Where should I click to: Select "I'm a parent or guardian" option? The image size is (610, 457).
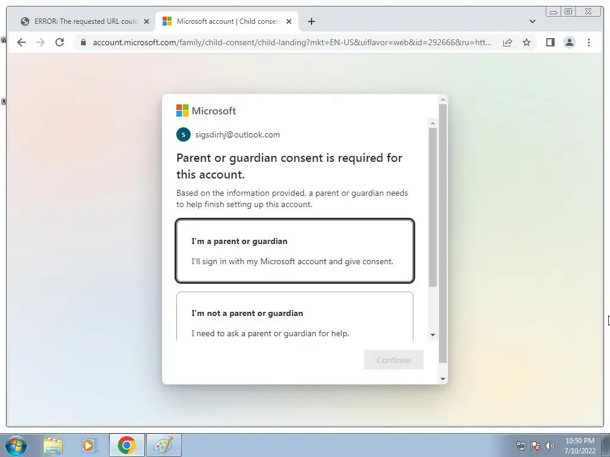[x=295, y=251]
